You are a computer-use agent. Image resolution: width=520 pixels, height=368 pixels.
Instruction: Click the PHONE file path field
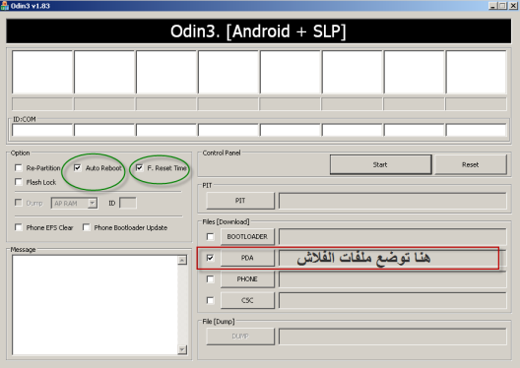pyautogui.click(x=393, y=278)
